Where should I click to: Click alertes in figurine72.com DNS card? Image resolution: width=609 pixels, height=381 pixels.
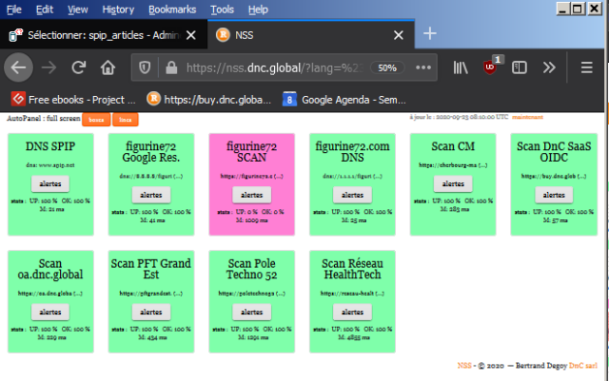click(x=352, y=195)
